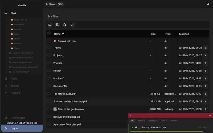This screenshot has height=133, width=213.
Task: Open the three-dot menu for Scanned receipts January.pdf
Action: [x=206, y=102]
